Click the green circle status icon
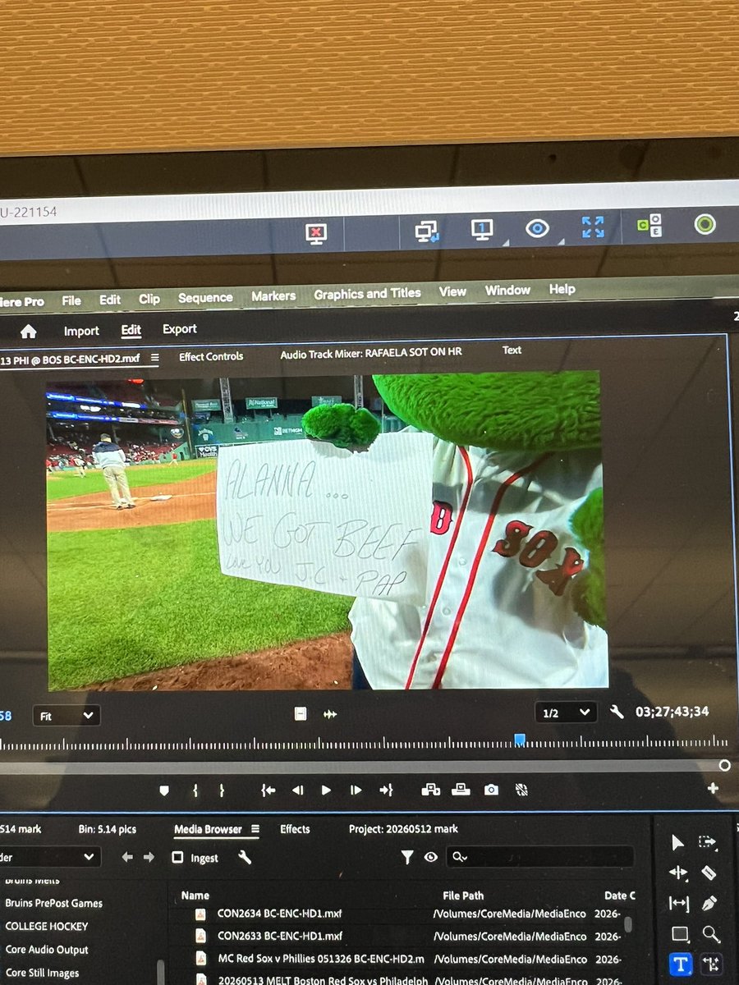Image resolution: width=739 pixels, height=985 pixels. coord(705,223)
